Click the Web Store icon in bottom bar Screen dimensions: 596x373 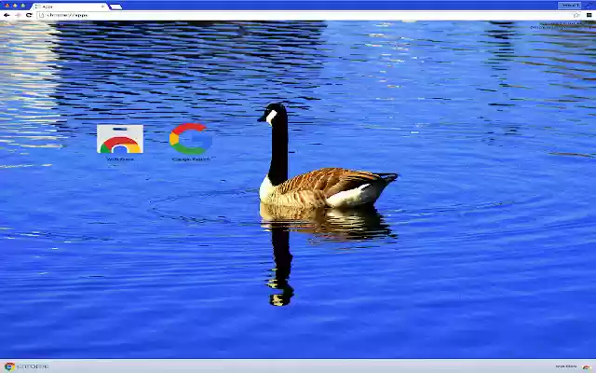click(587, 366)
